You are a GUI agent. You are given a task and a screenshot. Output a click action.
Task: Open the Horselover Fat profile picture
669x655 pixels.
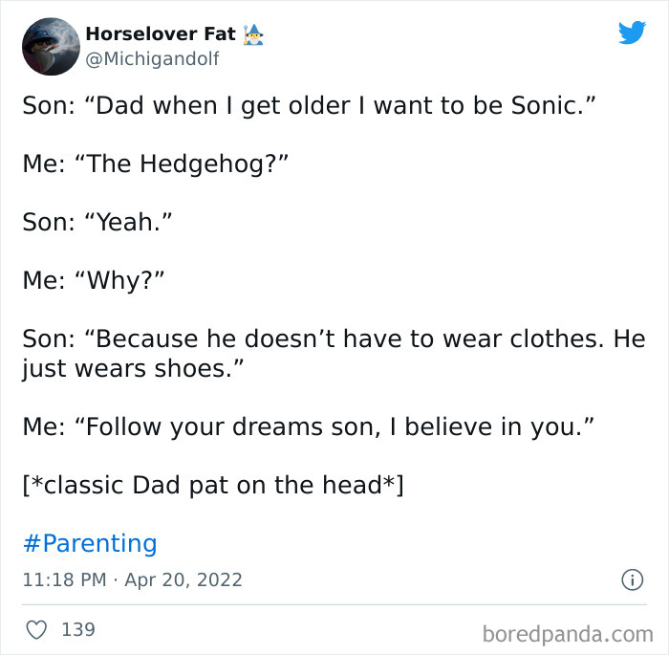point(51,46)
